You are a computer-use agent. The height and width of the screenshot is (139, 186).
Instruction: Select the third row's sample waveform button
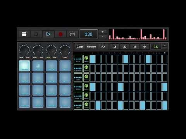tap(78, 78)
